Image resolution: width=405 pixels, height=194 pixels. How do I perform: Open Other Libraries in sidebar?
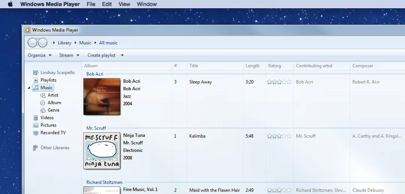55,148
